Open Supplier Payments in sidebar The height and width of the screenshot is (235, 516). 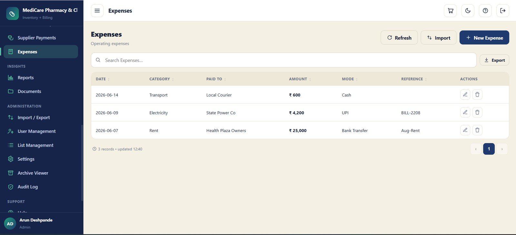pyautogui.click(x=41, y=38)
